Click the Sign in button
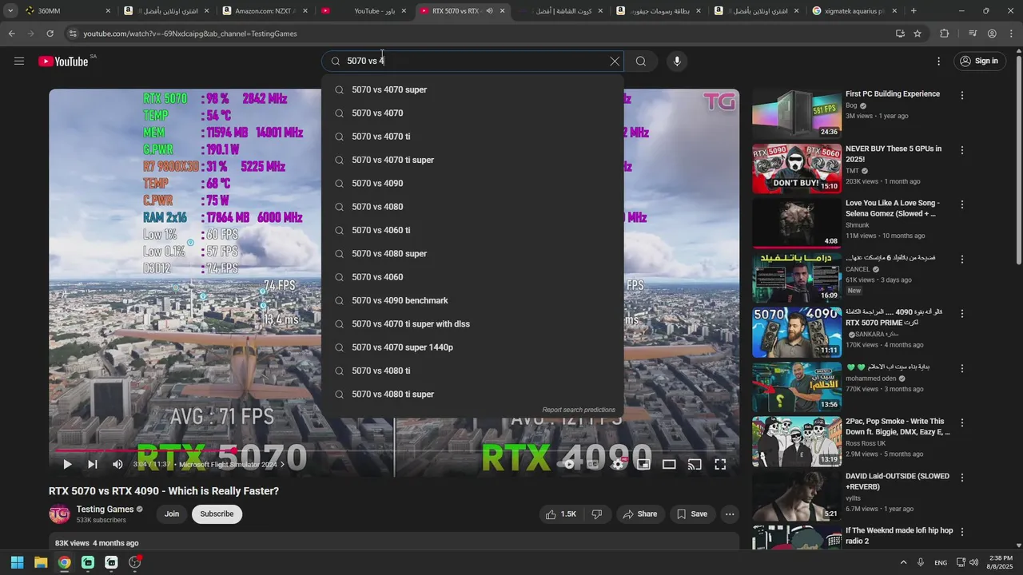This screenshot has height=575, width=1023. (x=979, y=61)
